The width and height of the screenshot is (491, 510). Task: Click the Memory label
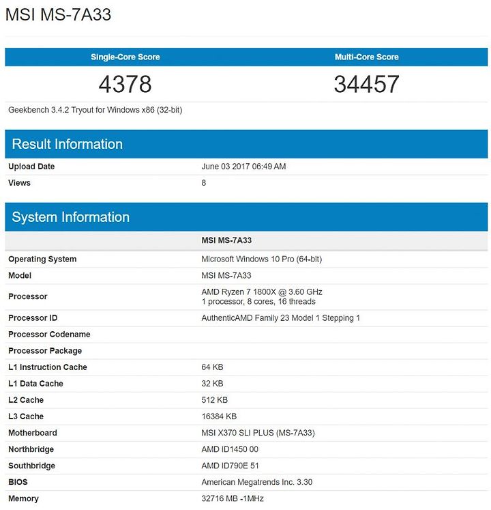(23, 498)
